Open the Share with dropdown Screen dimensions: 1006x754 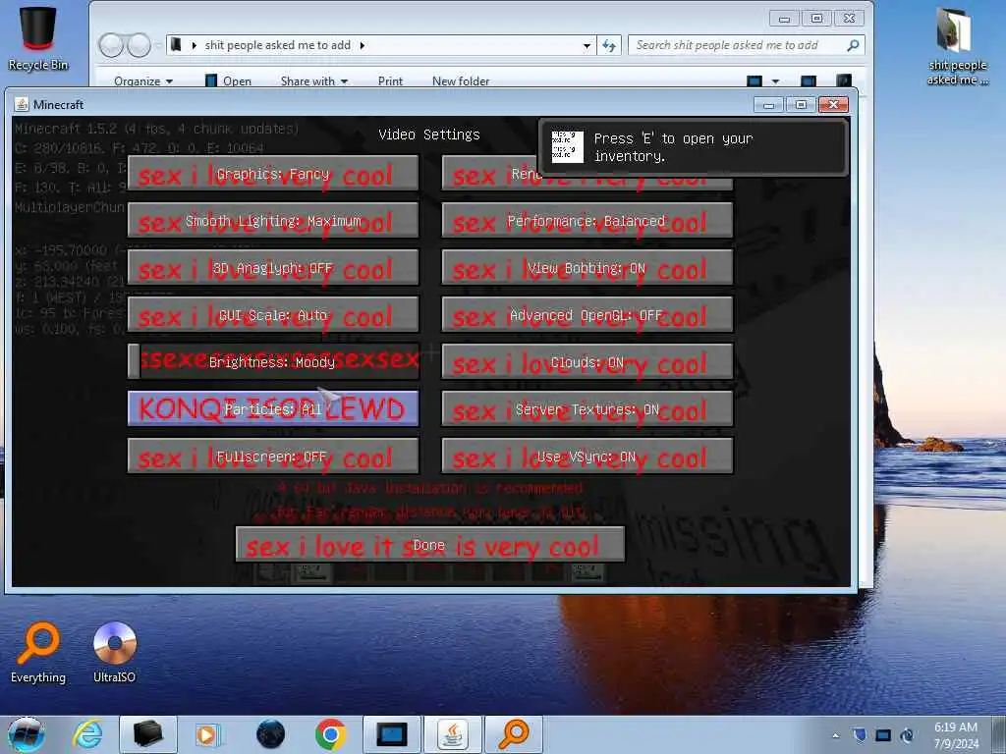point(313,81)
